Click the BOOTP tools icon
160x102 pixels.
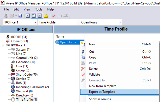point(8,36)
